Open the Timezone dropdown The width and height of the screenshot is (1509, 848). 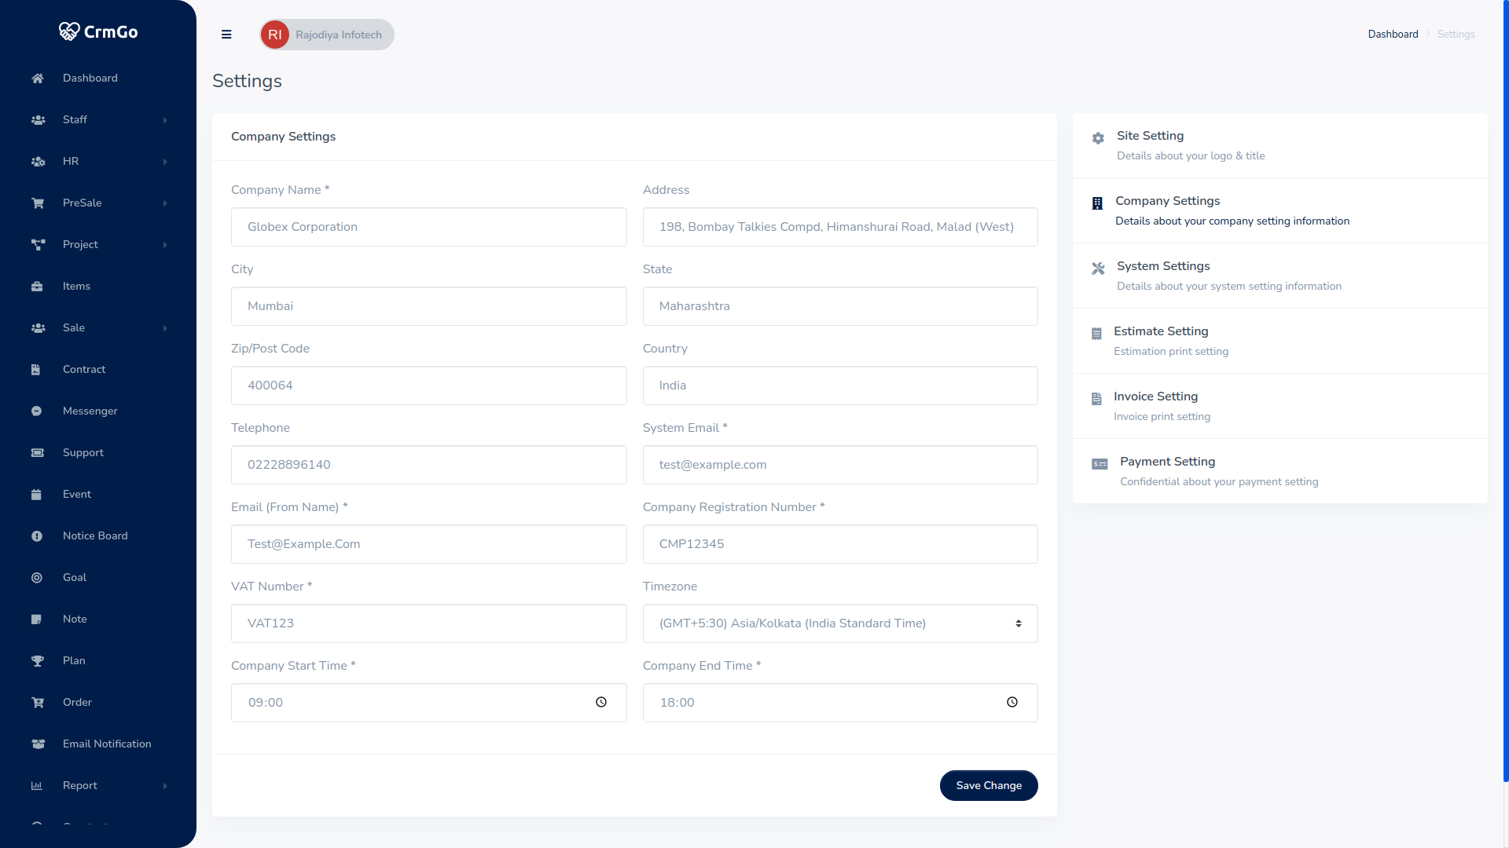pos(839,623)
